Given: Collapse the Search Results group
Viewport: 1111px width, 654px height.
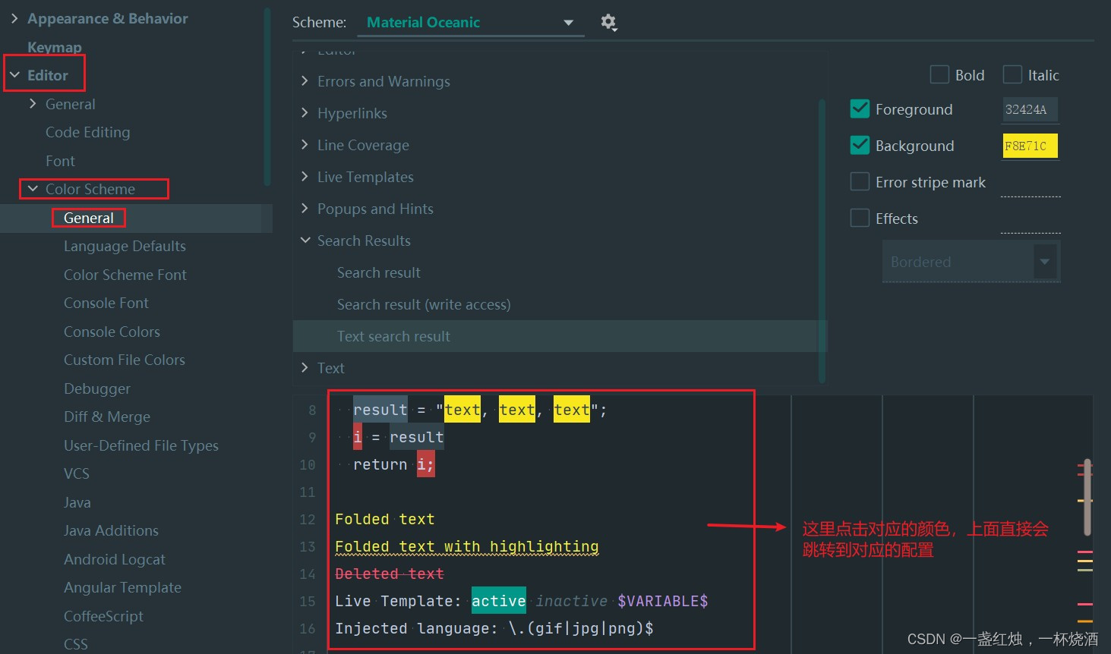Looking at the screenshot, I should pos(305,241).
